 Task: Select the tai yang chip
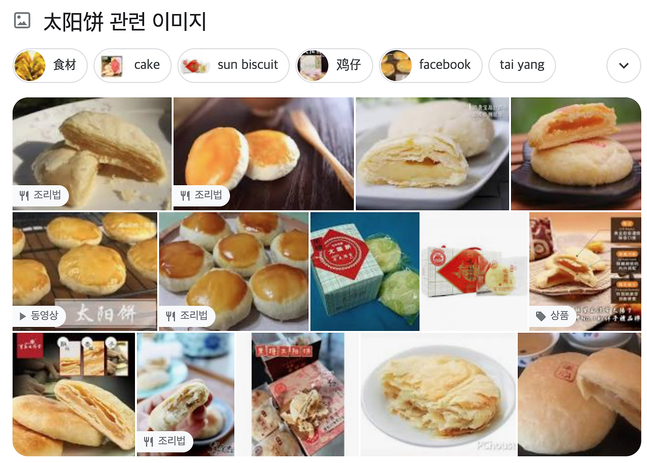pos(522,65)
